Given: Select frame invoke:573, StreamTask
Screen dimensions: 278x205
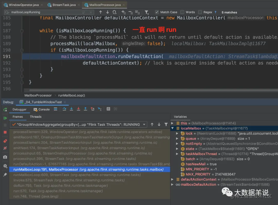Looking at the screenshot, I should click(x=90, y=180).
